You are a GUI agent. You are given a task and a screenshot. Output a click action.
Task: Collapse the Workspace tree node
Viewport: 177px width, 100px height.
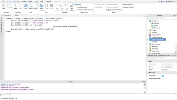[147, 21]
